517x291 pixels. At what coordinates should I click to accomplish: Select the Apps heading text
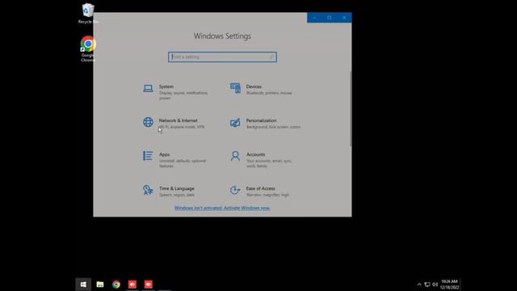point(164,154)
